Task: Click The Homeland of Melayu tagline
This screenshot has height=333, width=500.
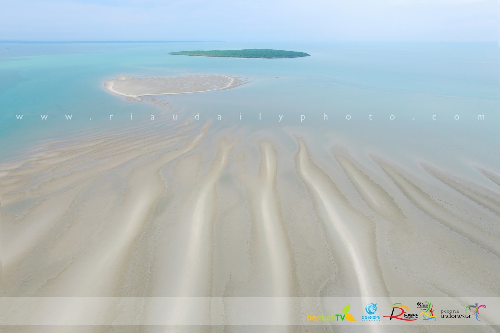Action: click(423, 309)
